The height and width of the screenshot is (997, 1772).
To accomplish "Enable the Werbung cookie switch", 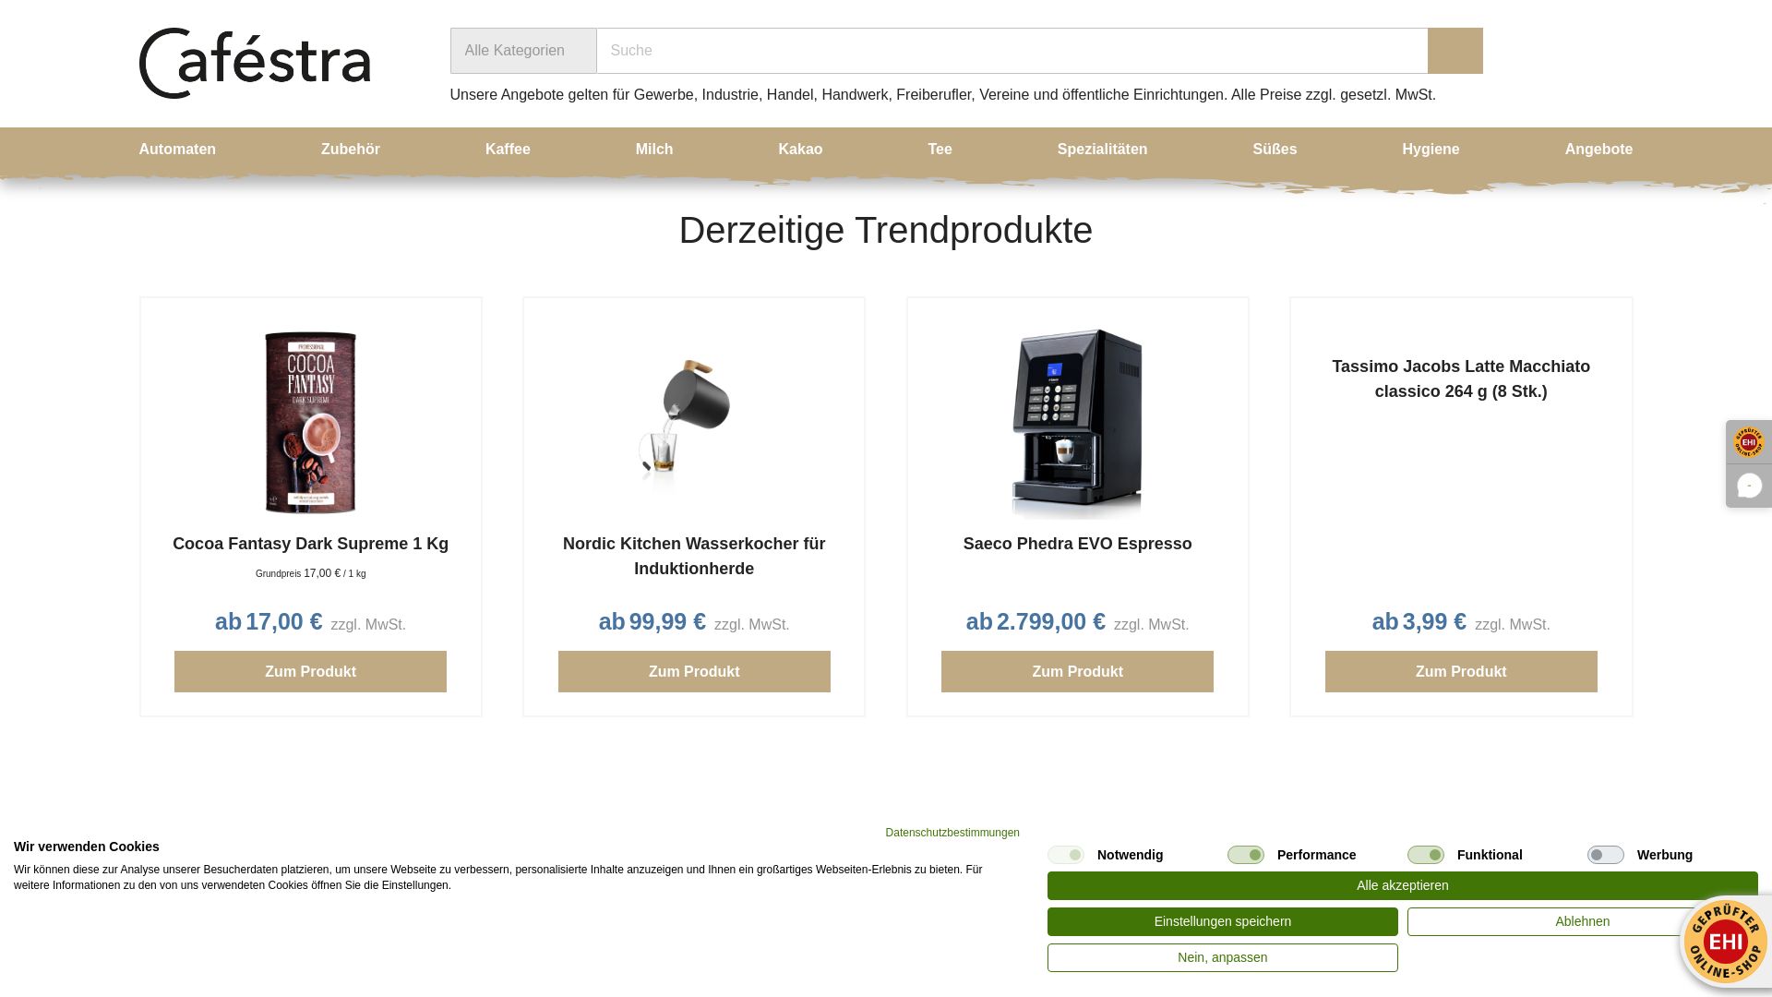I will (1606, 855).
